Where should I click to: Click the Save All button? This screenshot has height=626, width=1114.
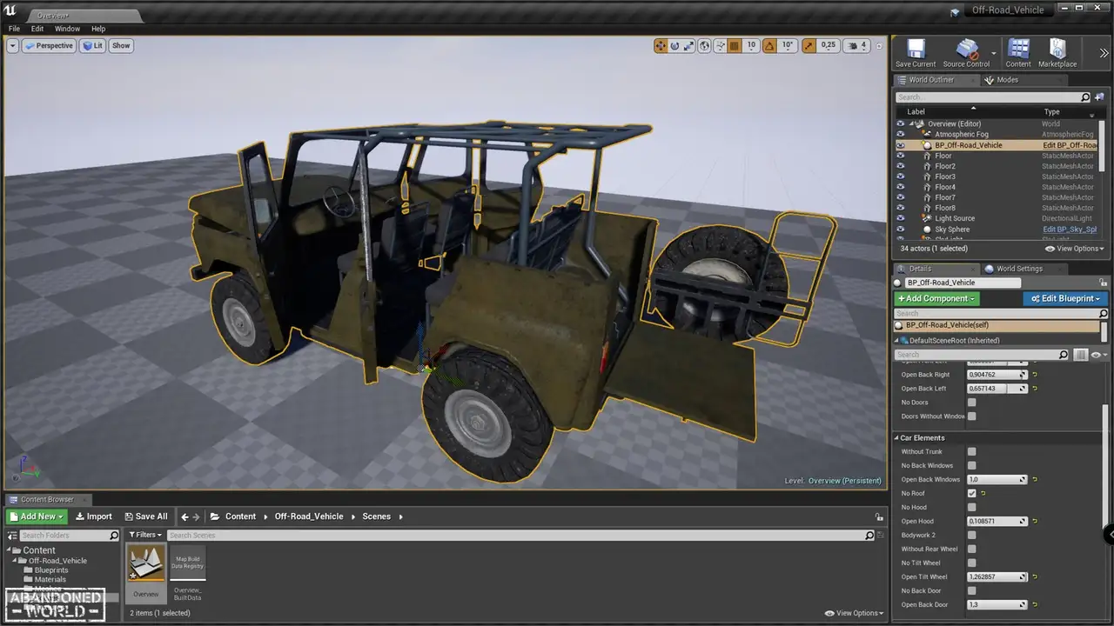146,516
